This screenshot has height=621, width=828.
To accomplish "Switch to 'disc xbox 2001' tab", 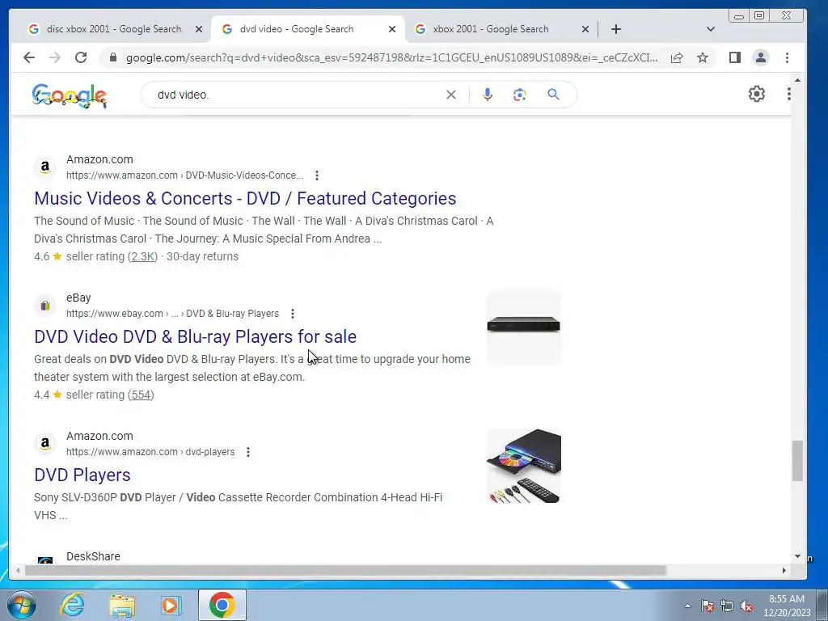I will [x=113, y=29].
